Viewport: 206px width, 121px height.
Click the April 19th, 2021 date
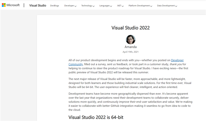coord(131,52)
